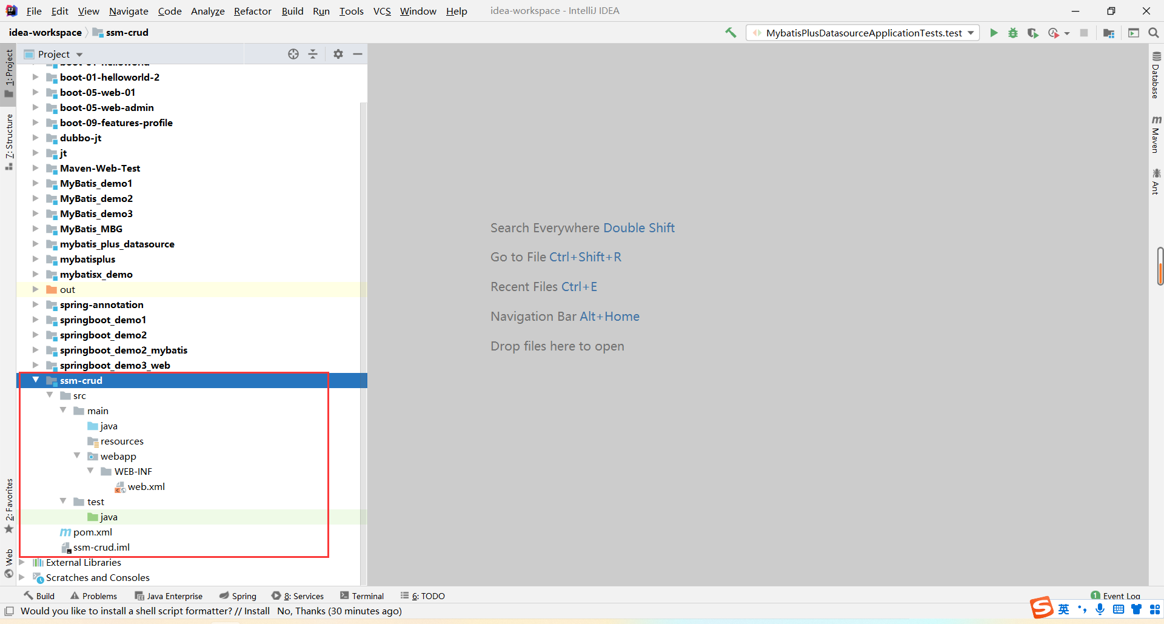Screen dimensions: 1164x624
Task: Hide the Project tool window
Action: pos(358,54)
